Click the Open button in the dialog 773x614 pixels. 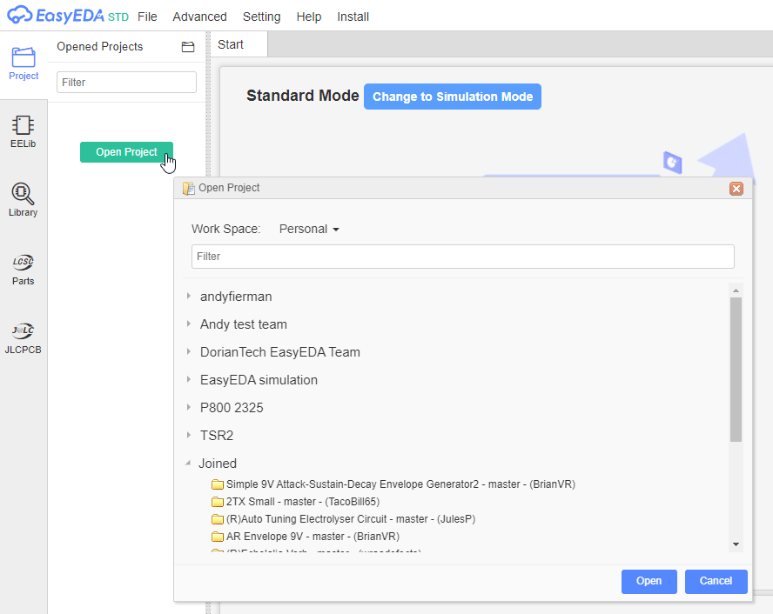tap(649, 581)
